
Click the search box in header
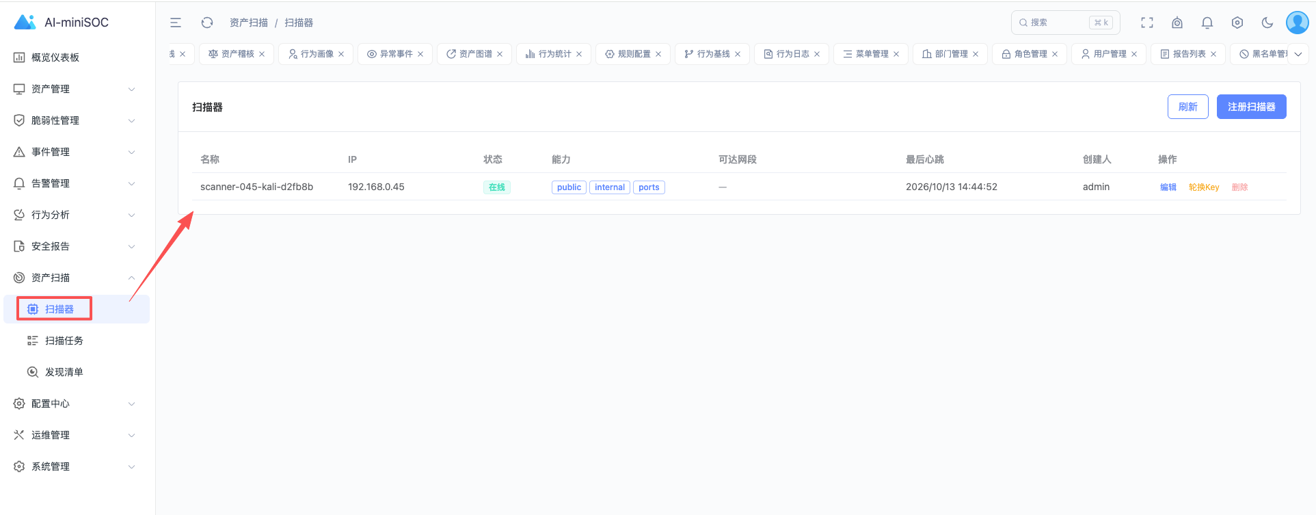coord(1065,23)
